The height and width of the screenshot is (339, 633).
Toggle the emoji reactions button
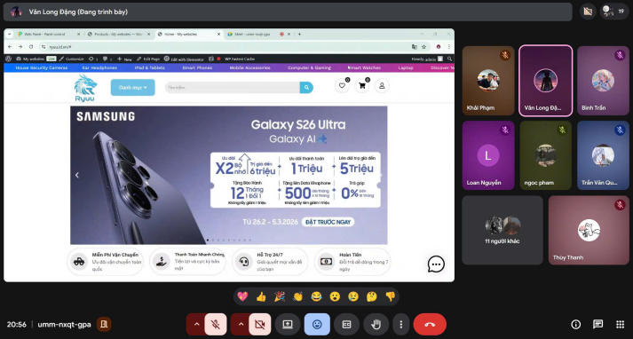point(317,324)
